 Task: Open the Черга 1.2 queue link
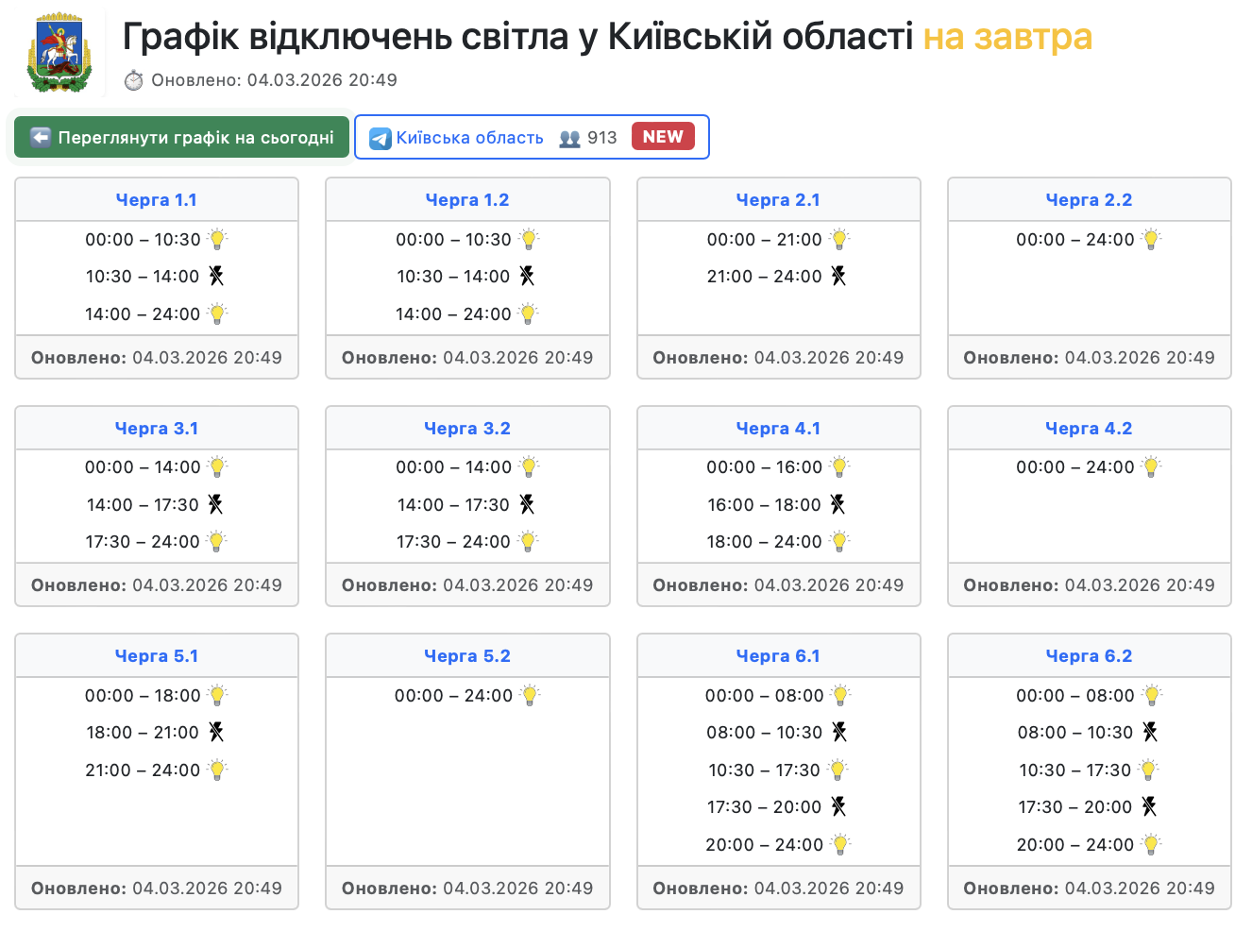click(467, 200)
